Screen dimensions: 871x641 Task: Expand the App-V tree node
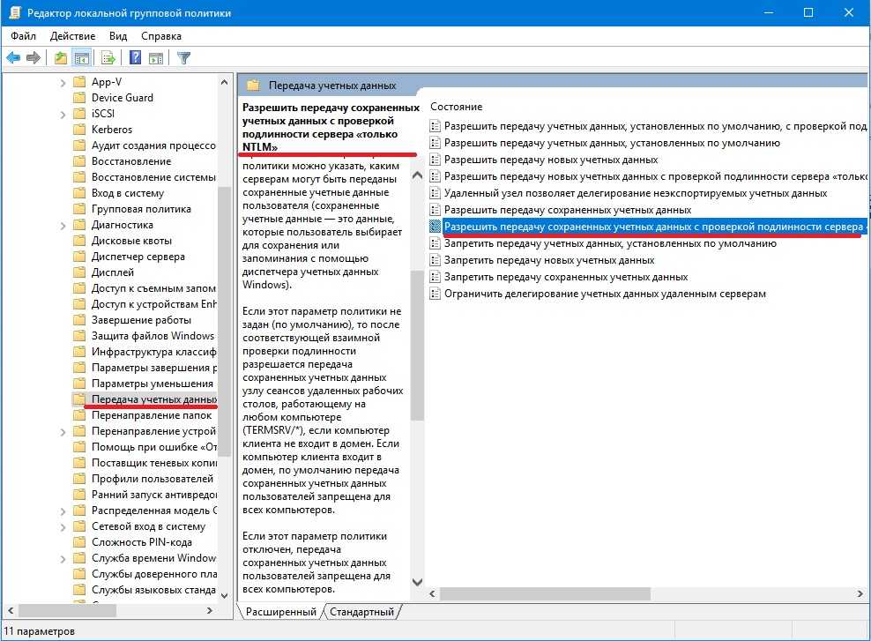[x=63, y=82]
